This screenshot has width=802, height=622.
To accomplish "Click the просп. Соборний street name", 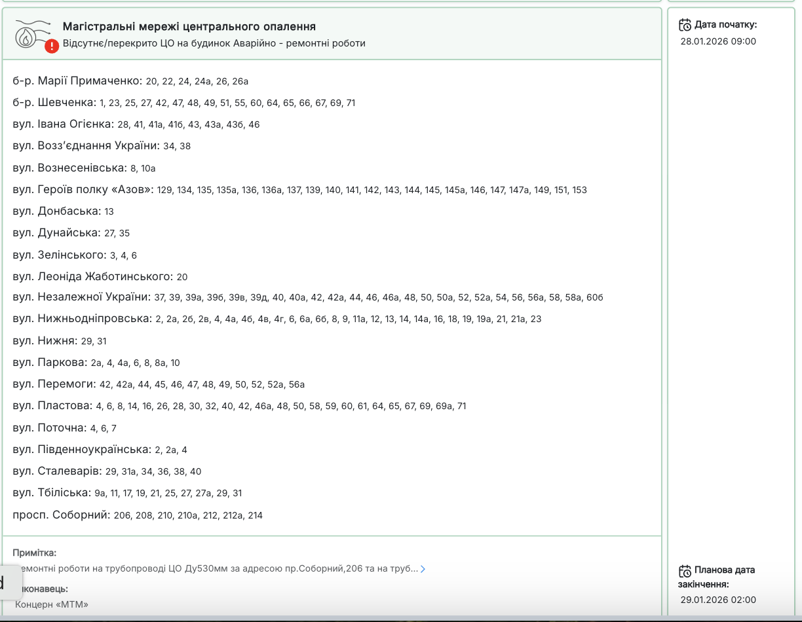I will pos(61,515).
